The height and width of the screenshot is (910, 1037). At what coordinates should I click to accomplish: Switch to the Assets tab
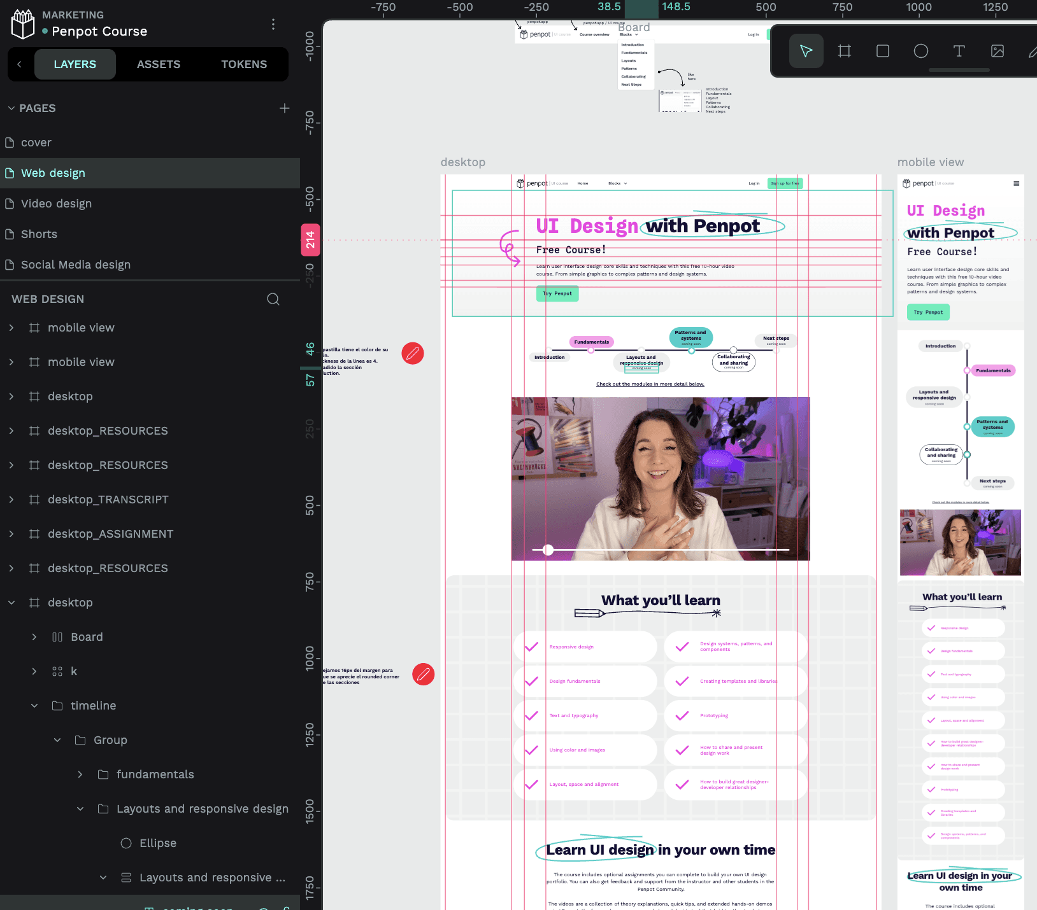coord(159,64)
